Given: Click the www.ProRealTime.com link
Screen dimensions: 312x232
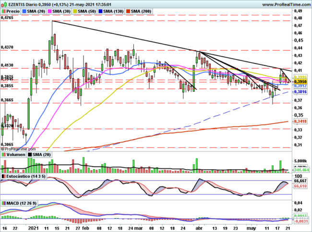Looking at the screenshot, I should [x=286, y=4].
